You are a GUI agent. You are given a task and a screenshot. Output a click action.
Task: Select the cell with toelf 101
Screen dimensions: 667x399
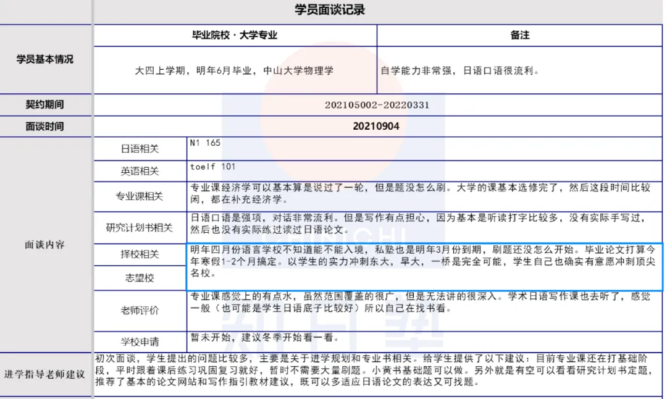(x=424, y=171)
